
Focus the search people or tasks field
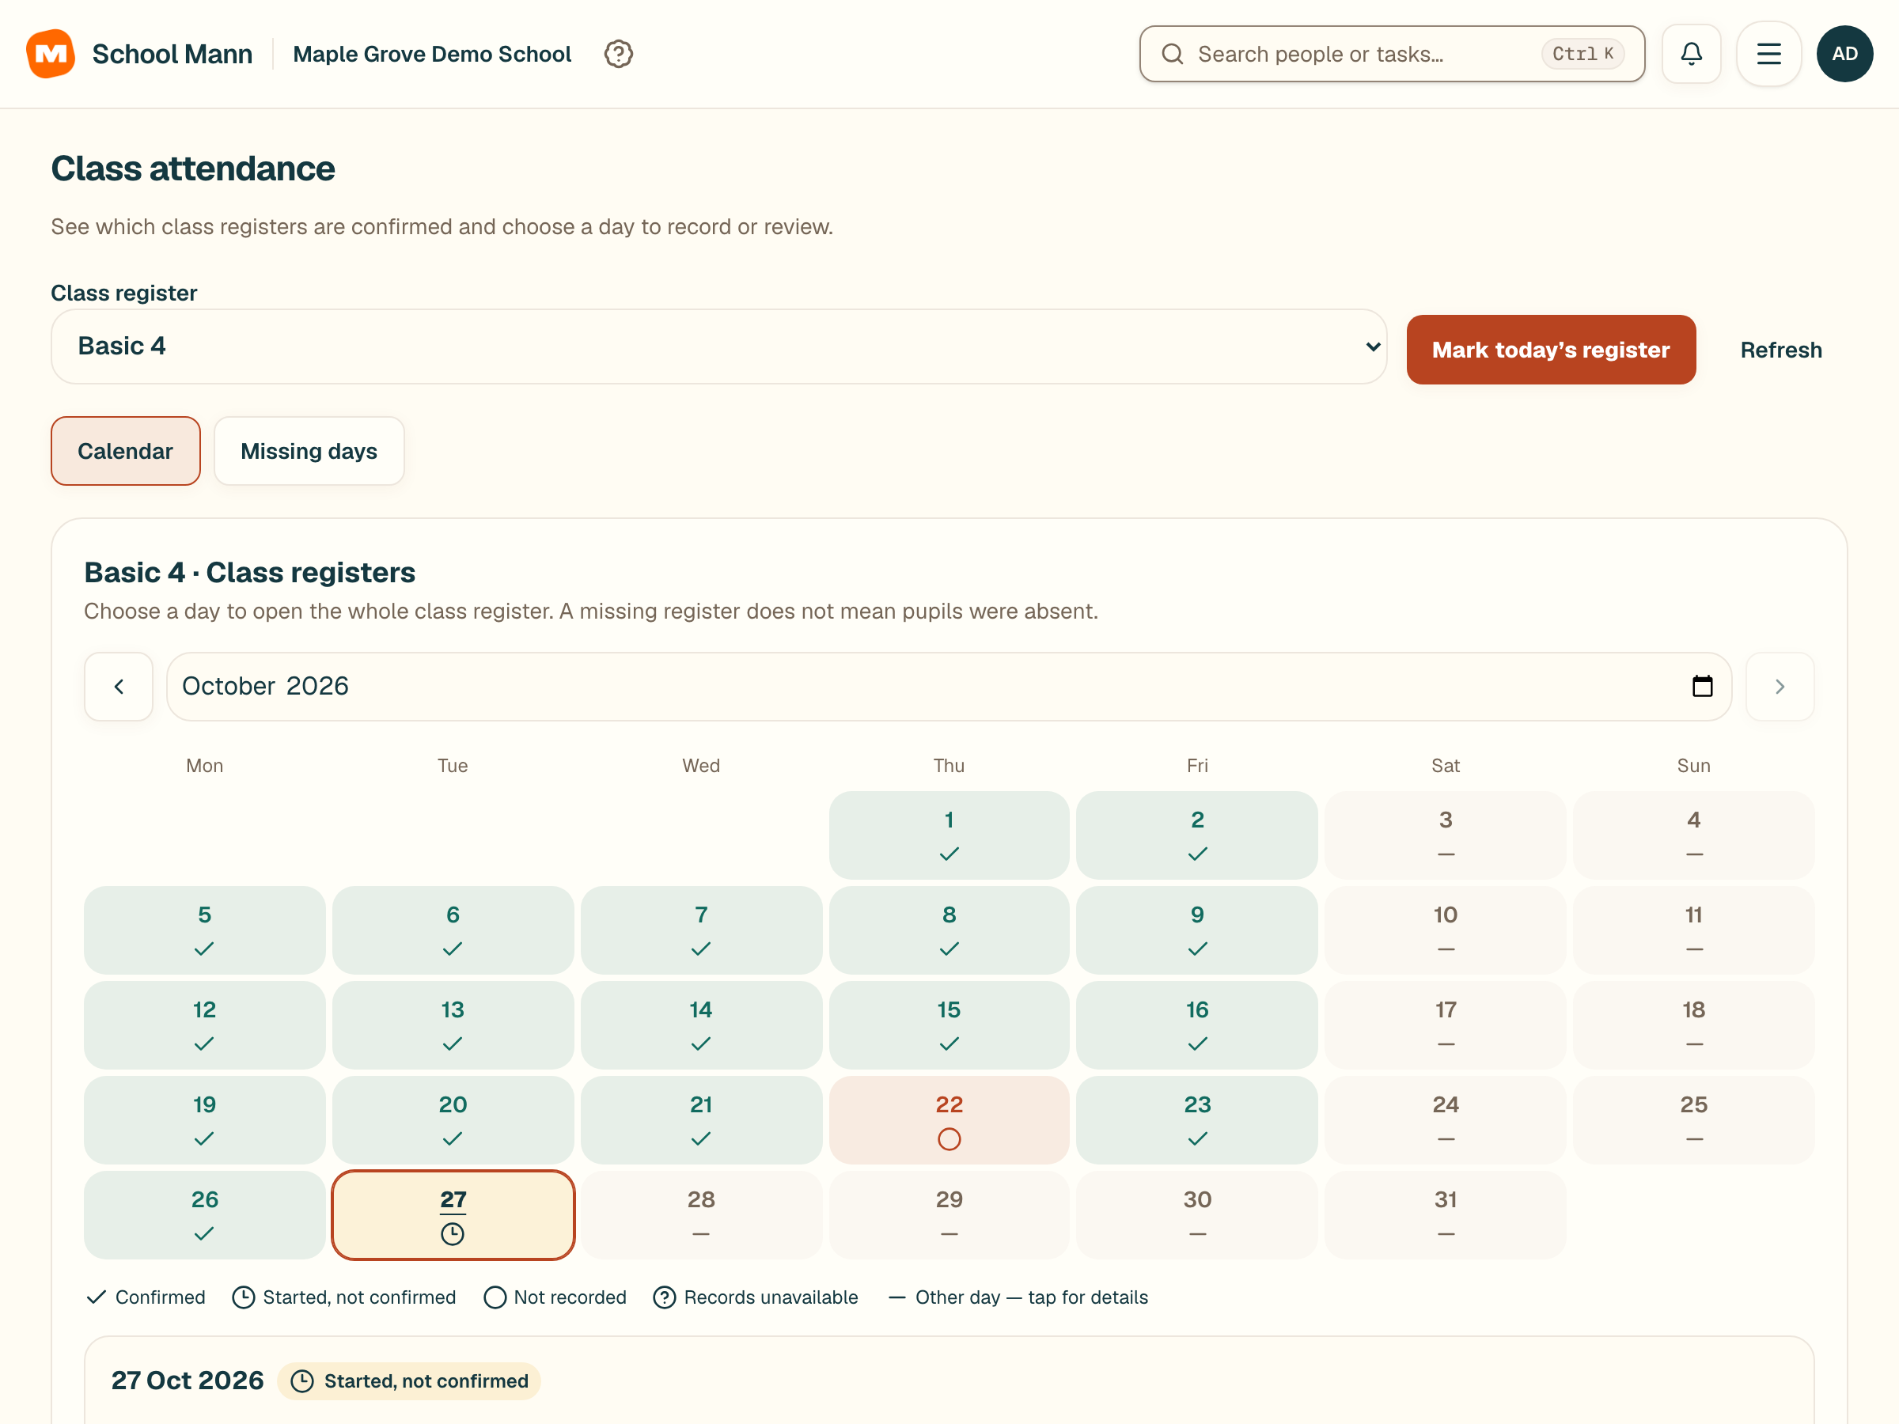(1392, 54)
